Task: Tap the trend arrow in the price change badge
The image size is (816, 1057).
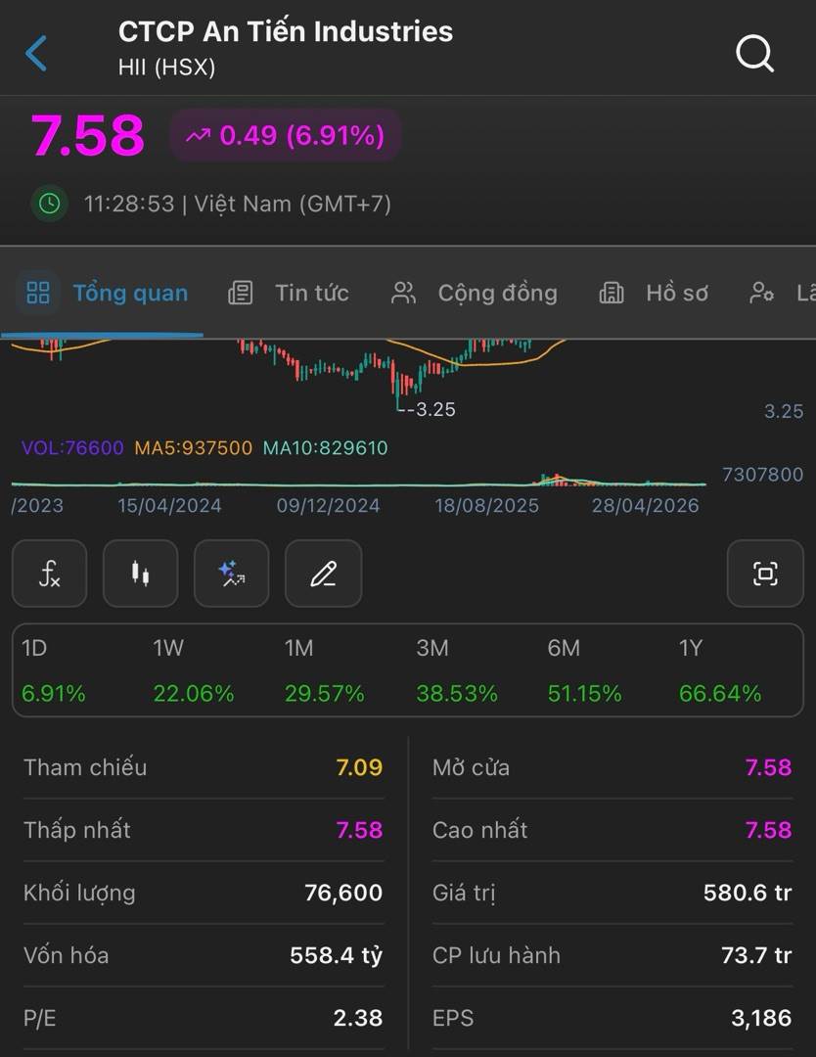Action: (198, 136)
